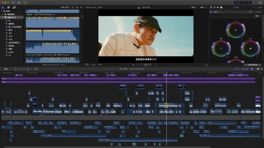Open the Share export icon

(x=260, y=2)
